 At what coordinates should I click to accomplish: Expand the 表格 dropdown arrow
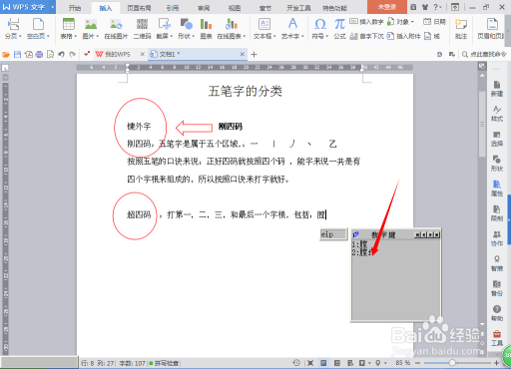point(75,36)
